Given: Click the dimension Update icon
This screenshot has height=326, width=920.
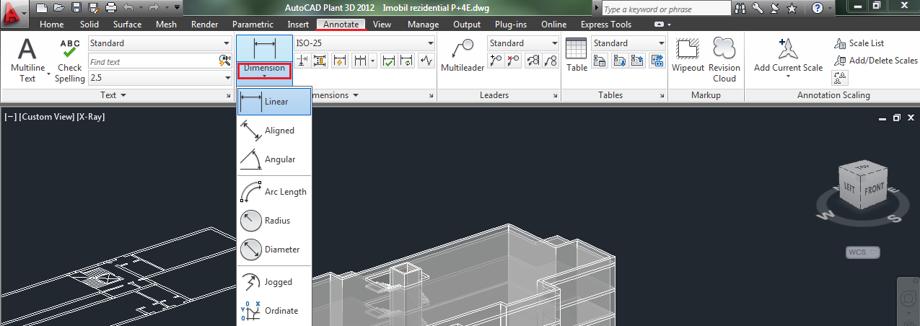Looking at the screenshot, I should pyautogui.click(x=406, y=61).
